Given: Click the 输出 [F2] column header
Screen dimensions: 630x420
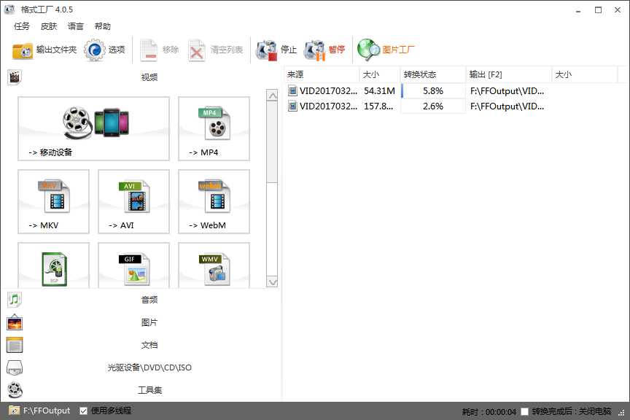Looking at the screenshot, I should click(x=509, y=74).
